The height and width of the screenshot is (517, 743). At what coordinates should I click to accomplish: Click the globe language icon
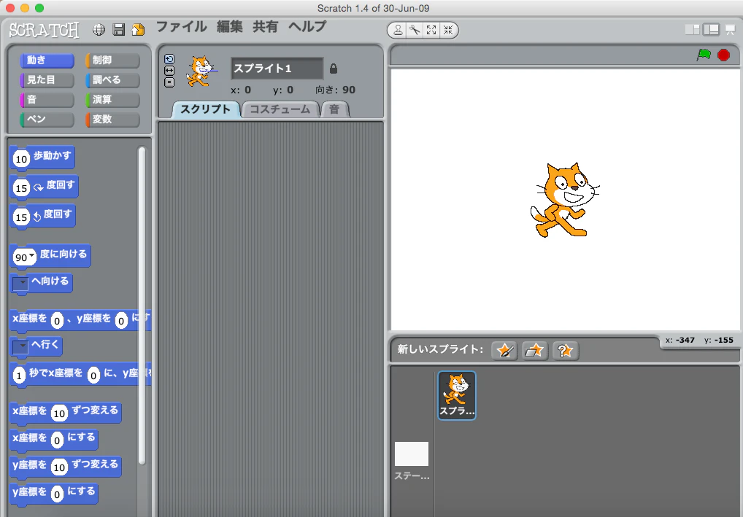(x=99, y=30)
